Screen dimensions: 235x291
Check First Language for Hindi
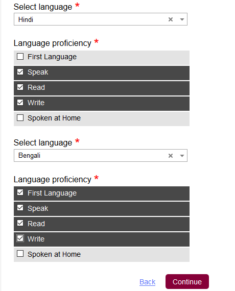tap(20, 57)
